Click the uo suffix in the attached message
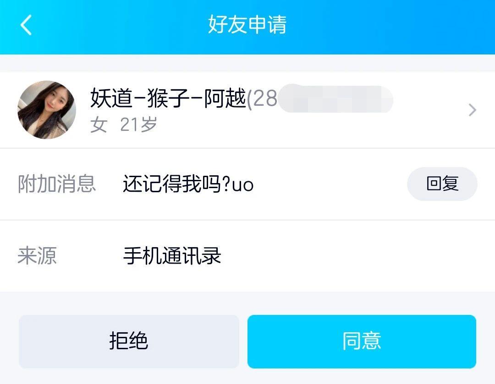495x384 pixels. click(243, 185)
